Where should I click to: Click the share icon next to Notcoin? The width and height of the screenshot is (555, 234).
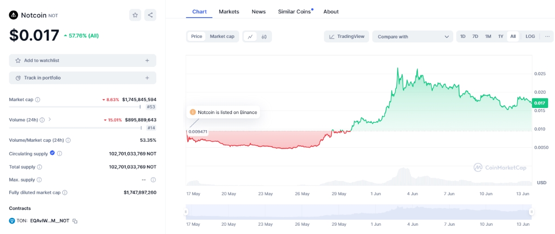coord(150,15)
